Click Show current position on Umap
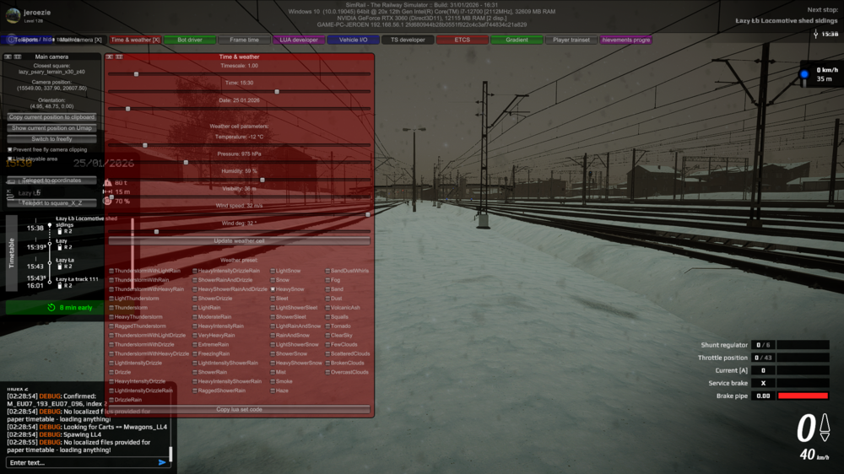 click(51, 128)
